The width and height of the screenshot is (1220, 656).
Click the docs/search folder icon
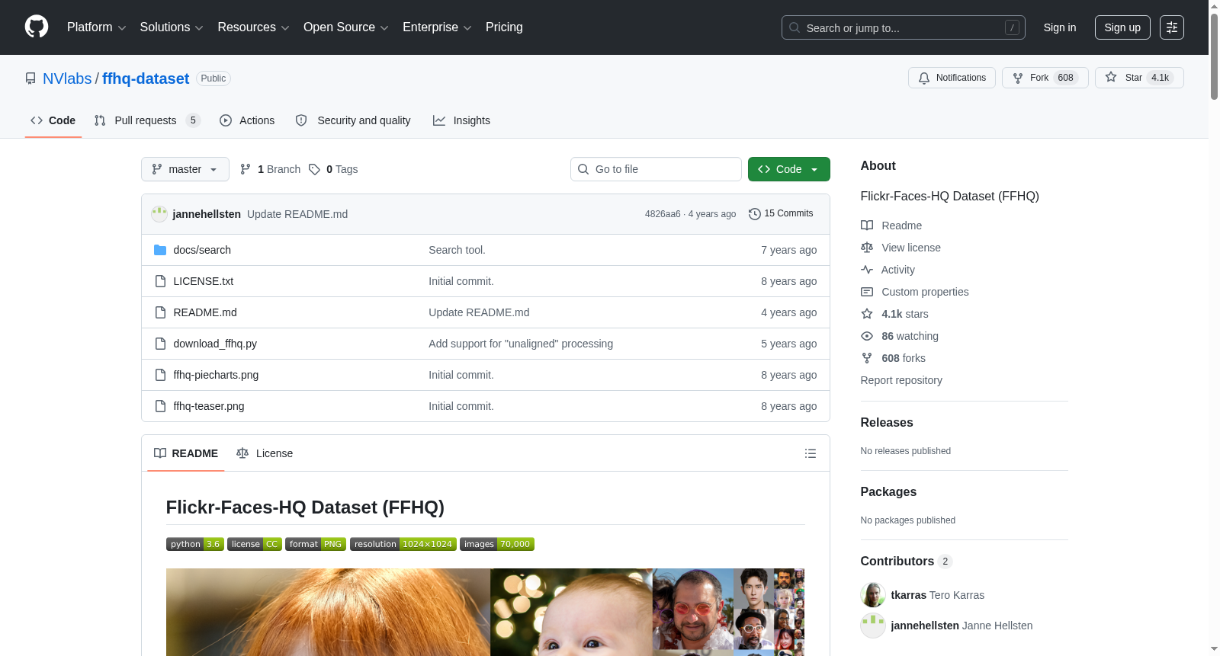(x=160, y=250)
